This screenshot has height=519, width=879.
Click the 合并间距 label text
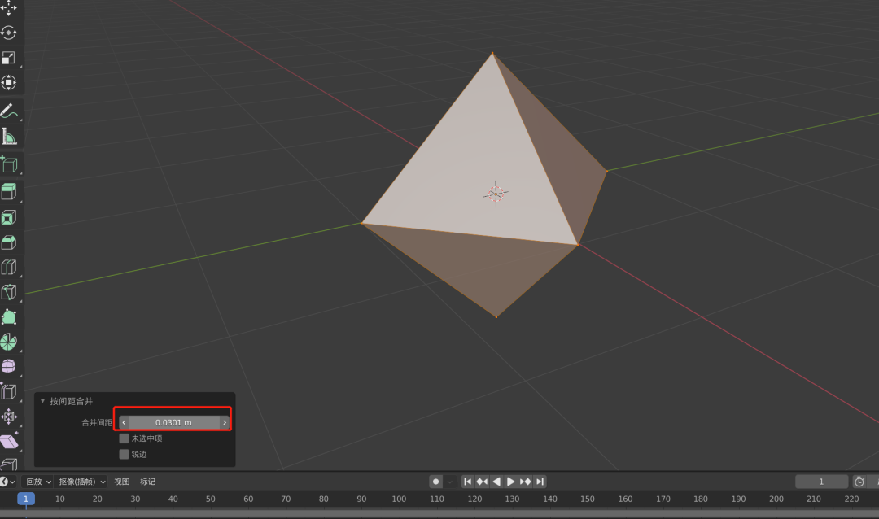coord(96,422)
